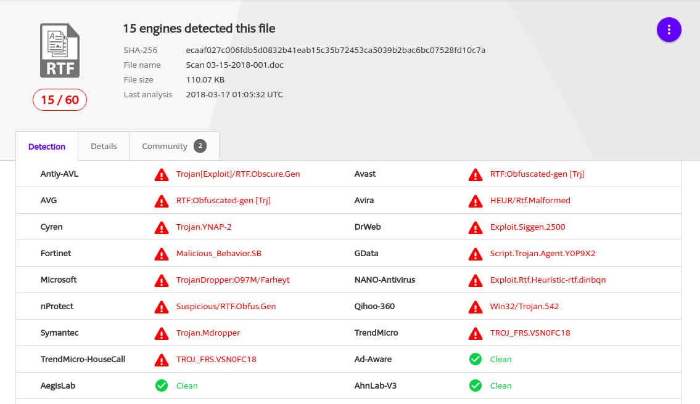Click the TrojanDropper:O97M/Farheyt result

(233, 280)
